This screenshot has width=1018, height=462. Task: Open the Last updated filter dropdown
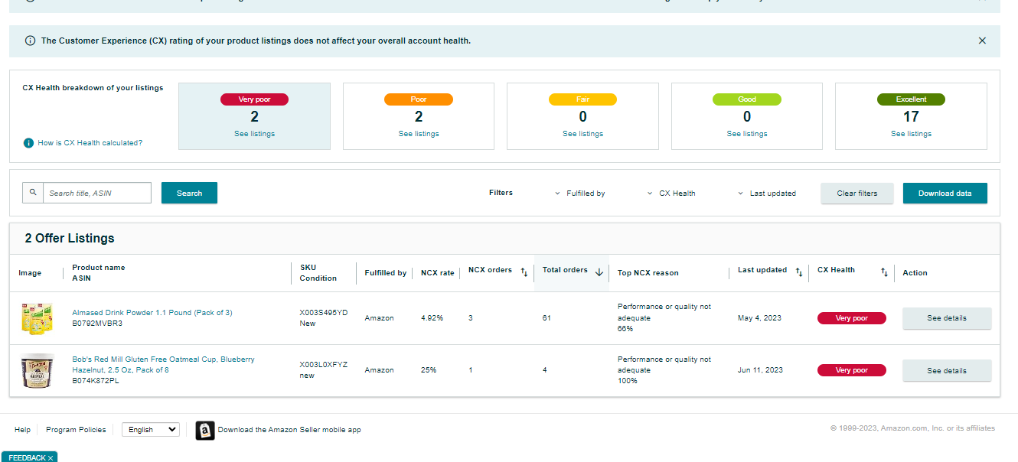point(766,194)
